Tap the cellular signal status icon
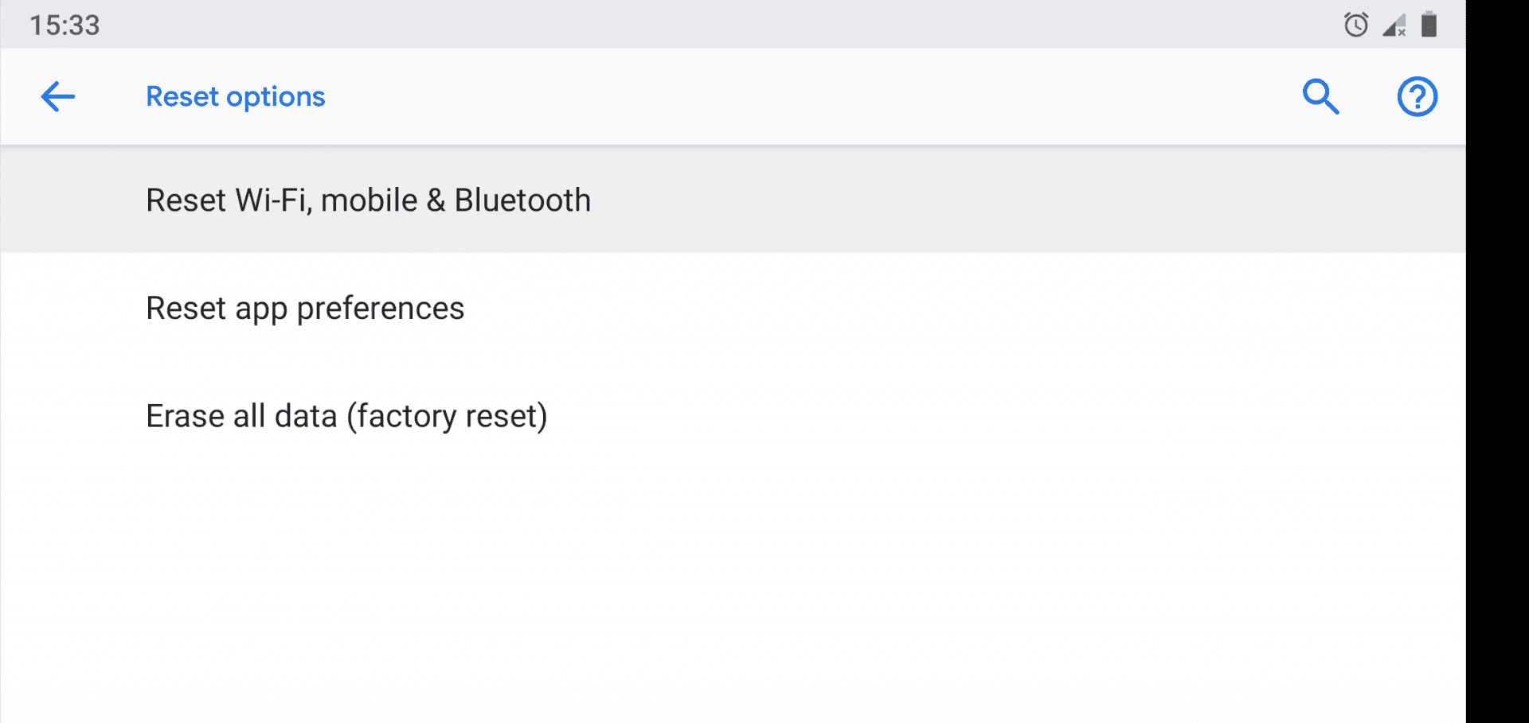The width and height of the screenshot is (1529, 723). tap(1394, 26)
